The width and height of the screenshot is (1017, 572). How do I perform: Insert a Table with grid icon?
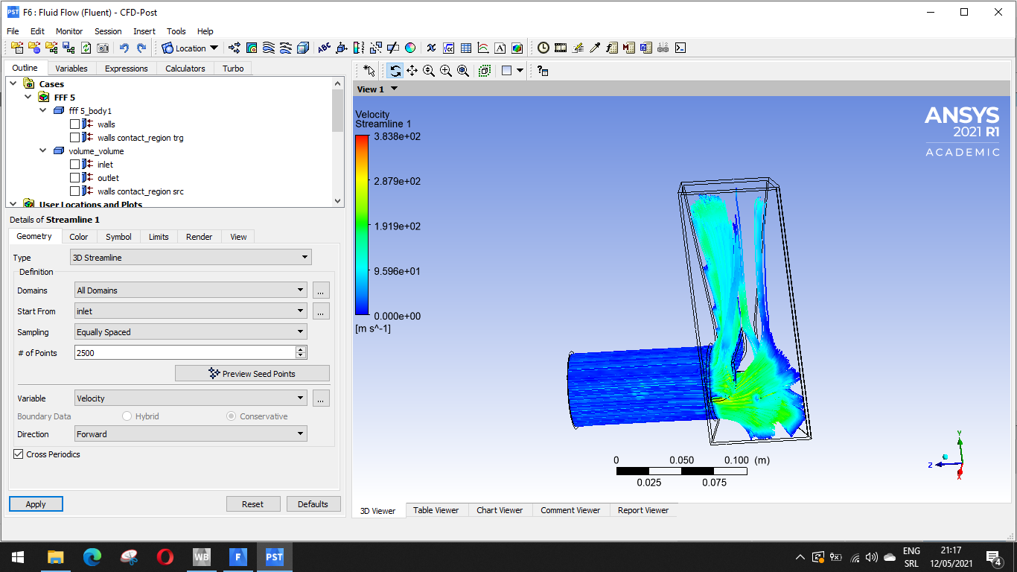point(466,48)
